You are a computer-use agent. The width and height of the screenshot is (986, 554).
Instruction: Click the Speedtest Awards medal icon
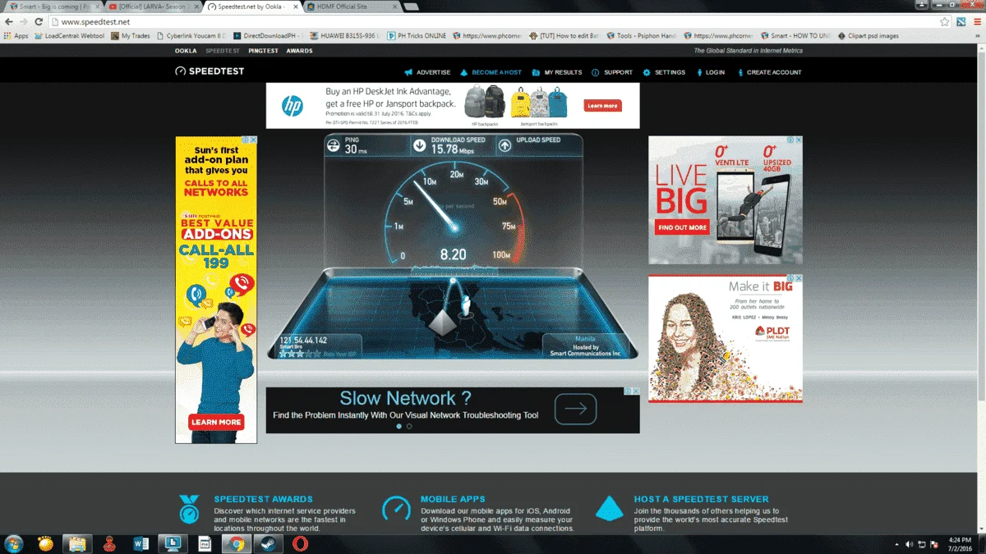click(188, 509)
